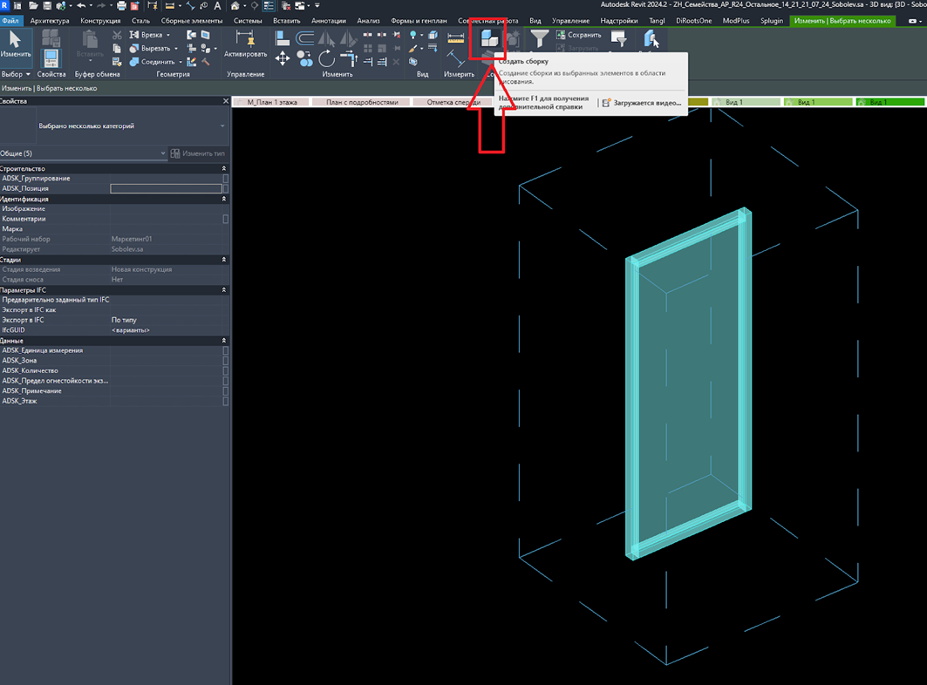Select the Изменить arrow tool
The width and height of the screenshot is (927, 685).
(x=15, y=44)
